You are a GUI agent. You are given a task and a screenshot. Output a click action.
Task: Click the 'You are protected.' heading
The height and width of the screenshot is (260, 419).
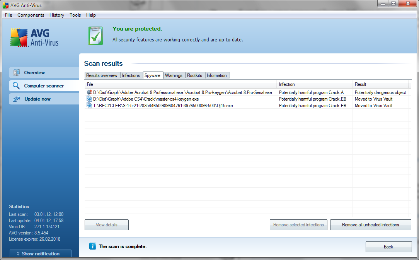[137, 29]
